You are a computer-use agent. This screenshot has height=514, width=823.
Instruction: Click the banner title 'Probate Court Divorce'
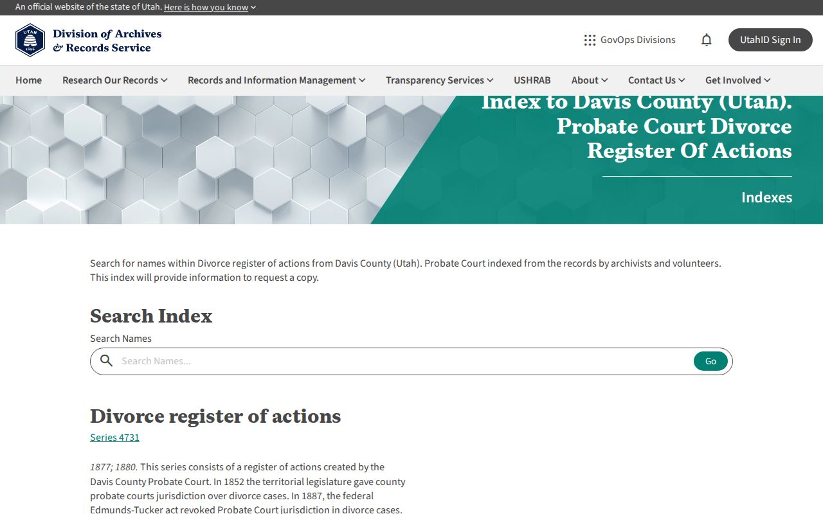(674, 126)
